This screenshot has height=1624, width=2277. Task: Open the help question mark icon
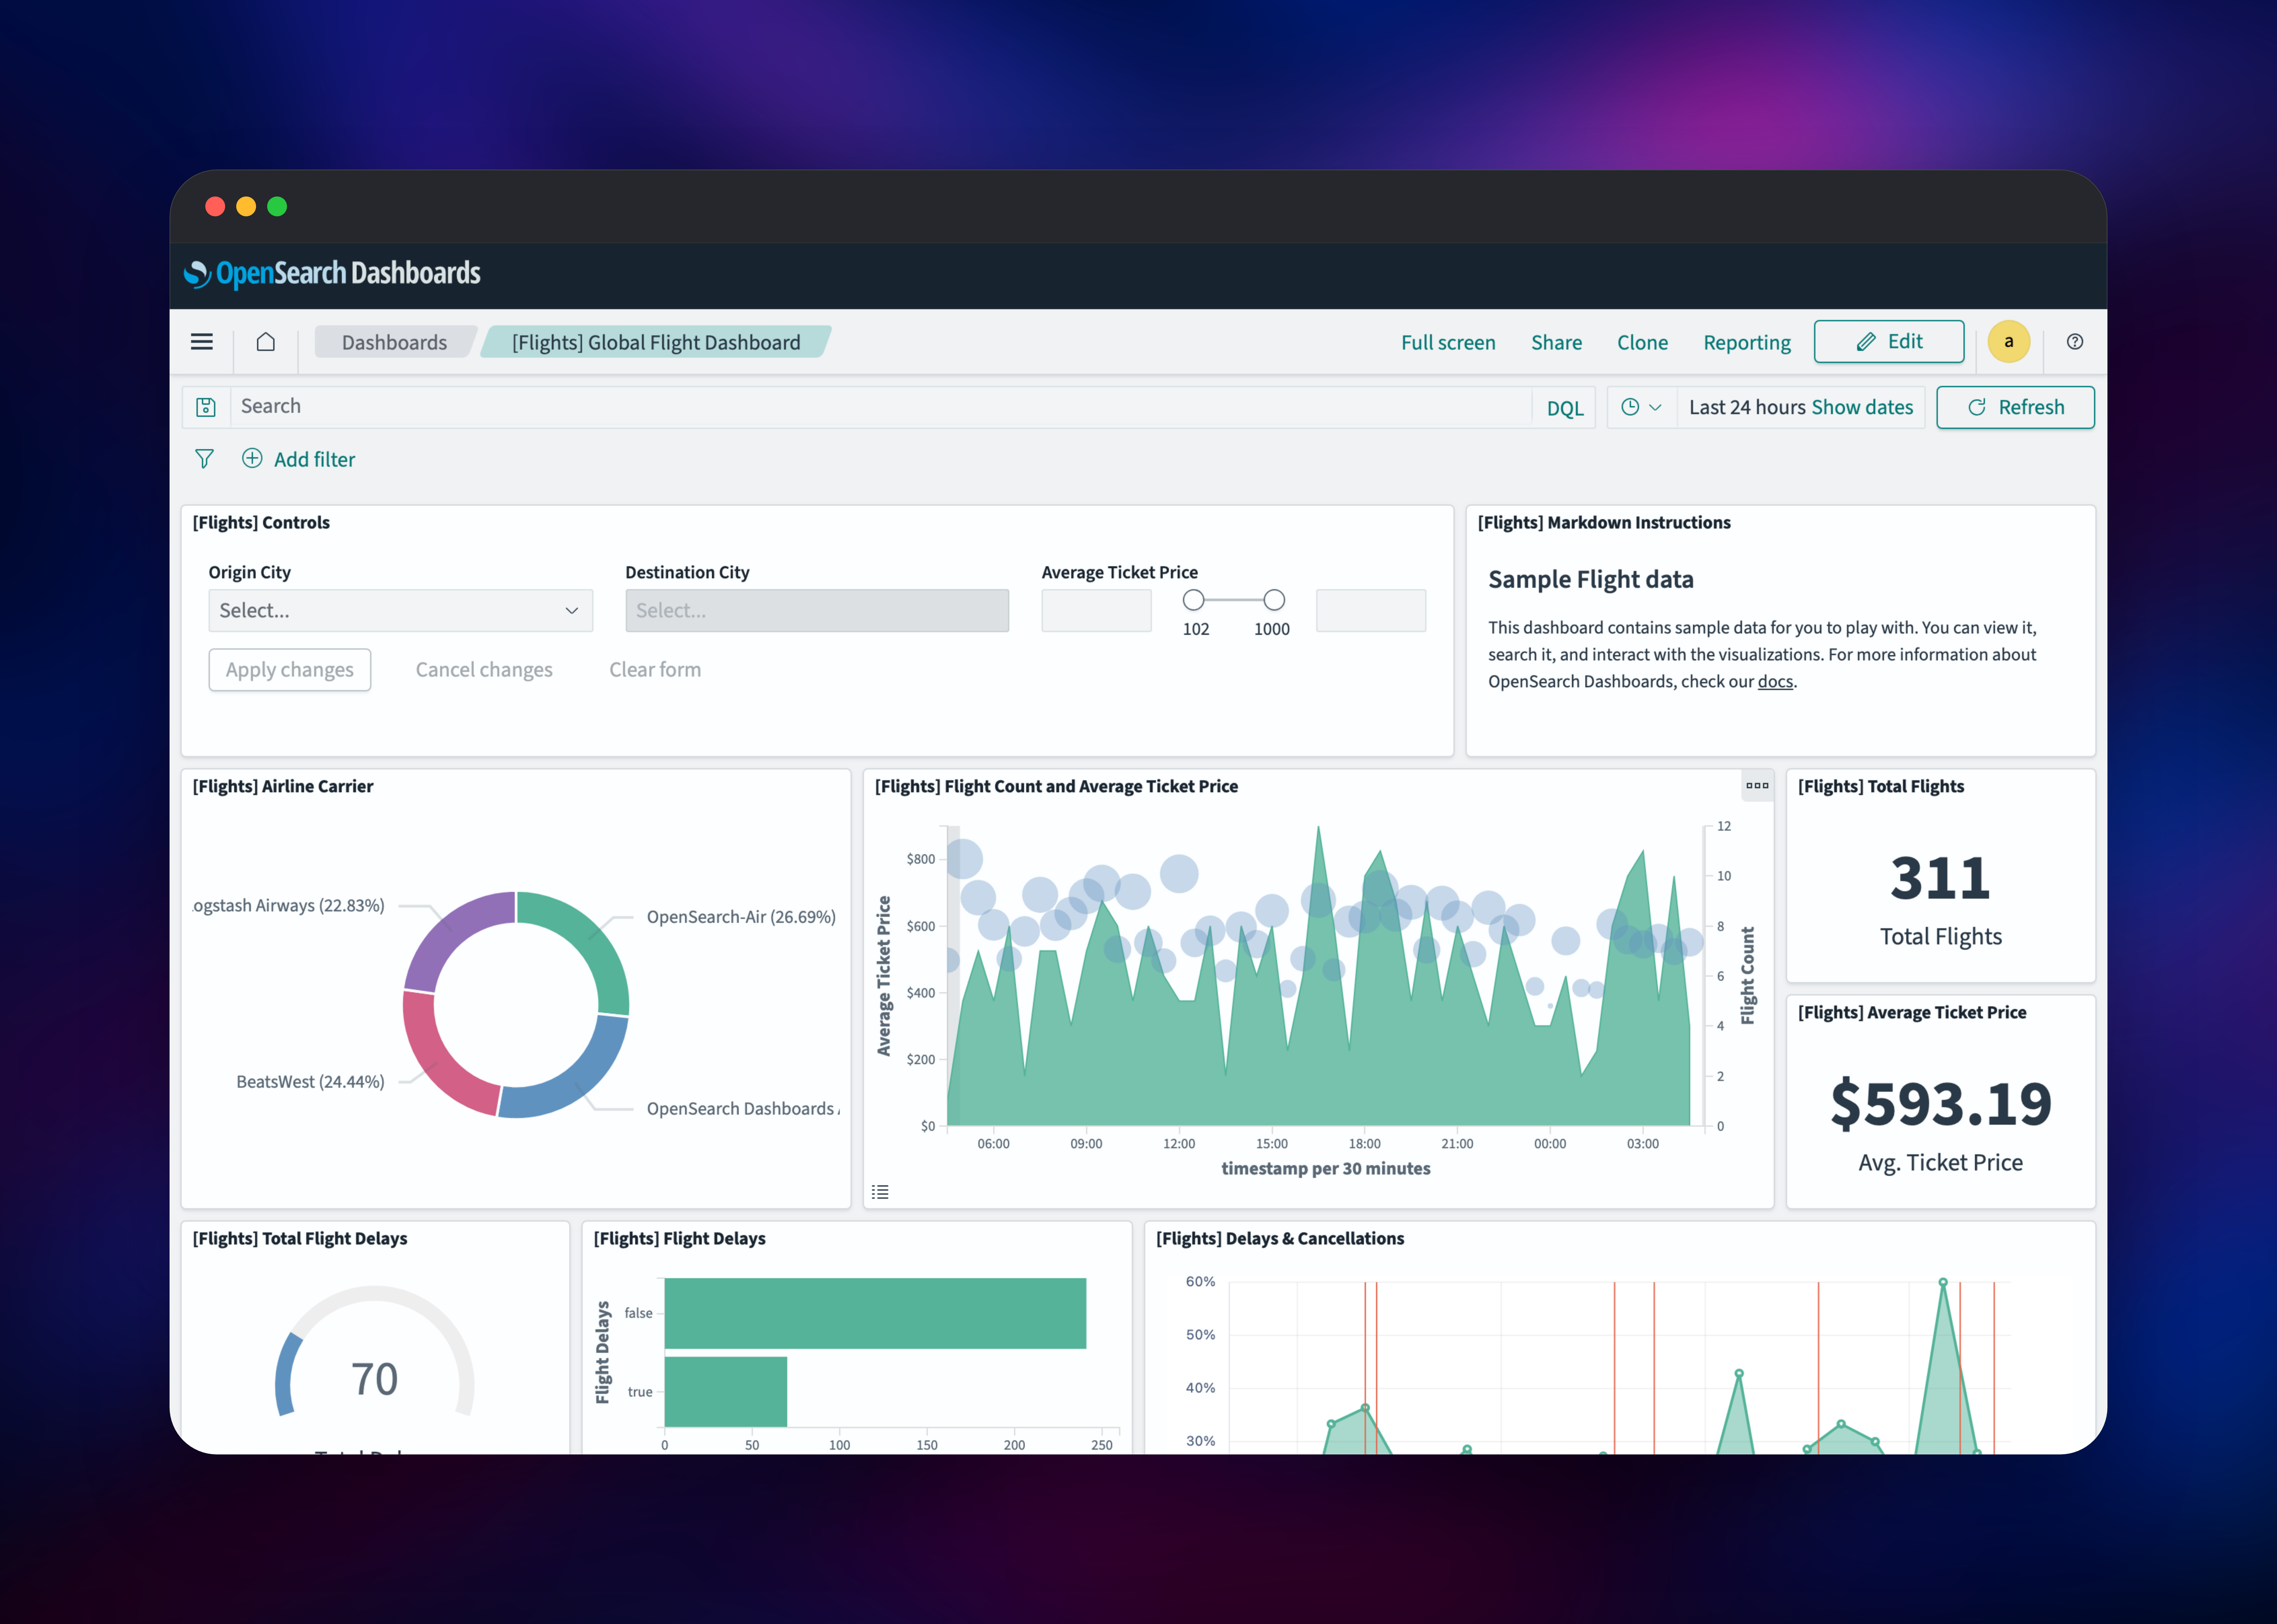click(2075, 342)
